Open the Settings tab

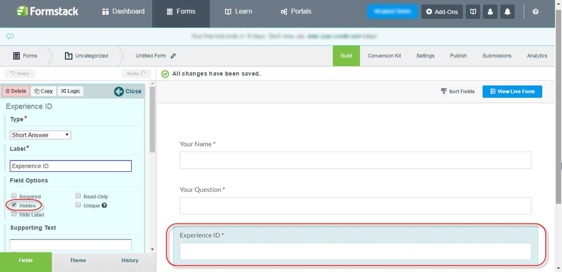tap(425, 56)
